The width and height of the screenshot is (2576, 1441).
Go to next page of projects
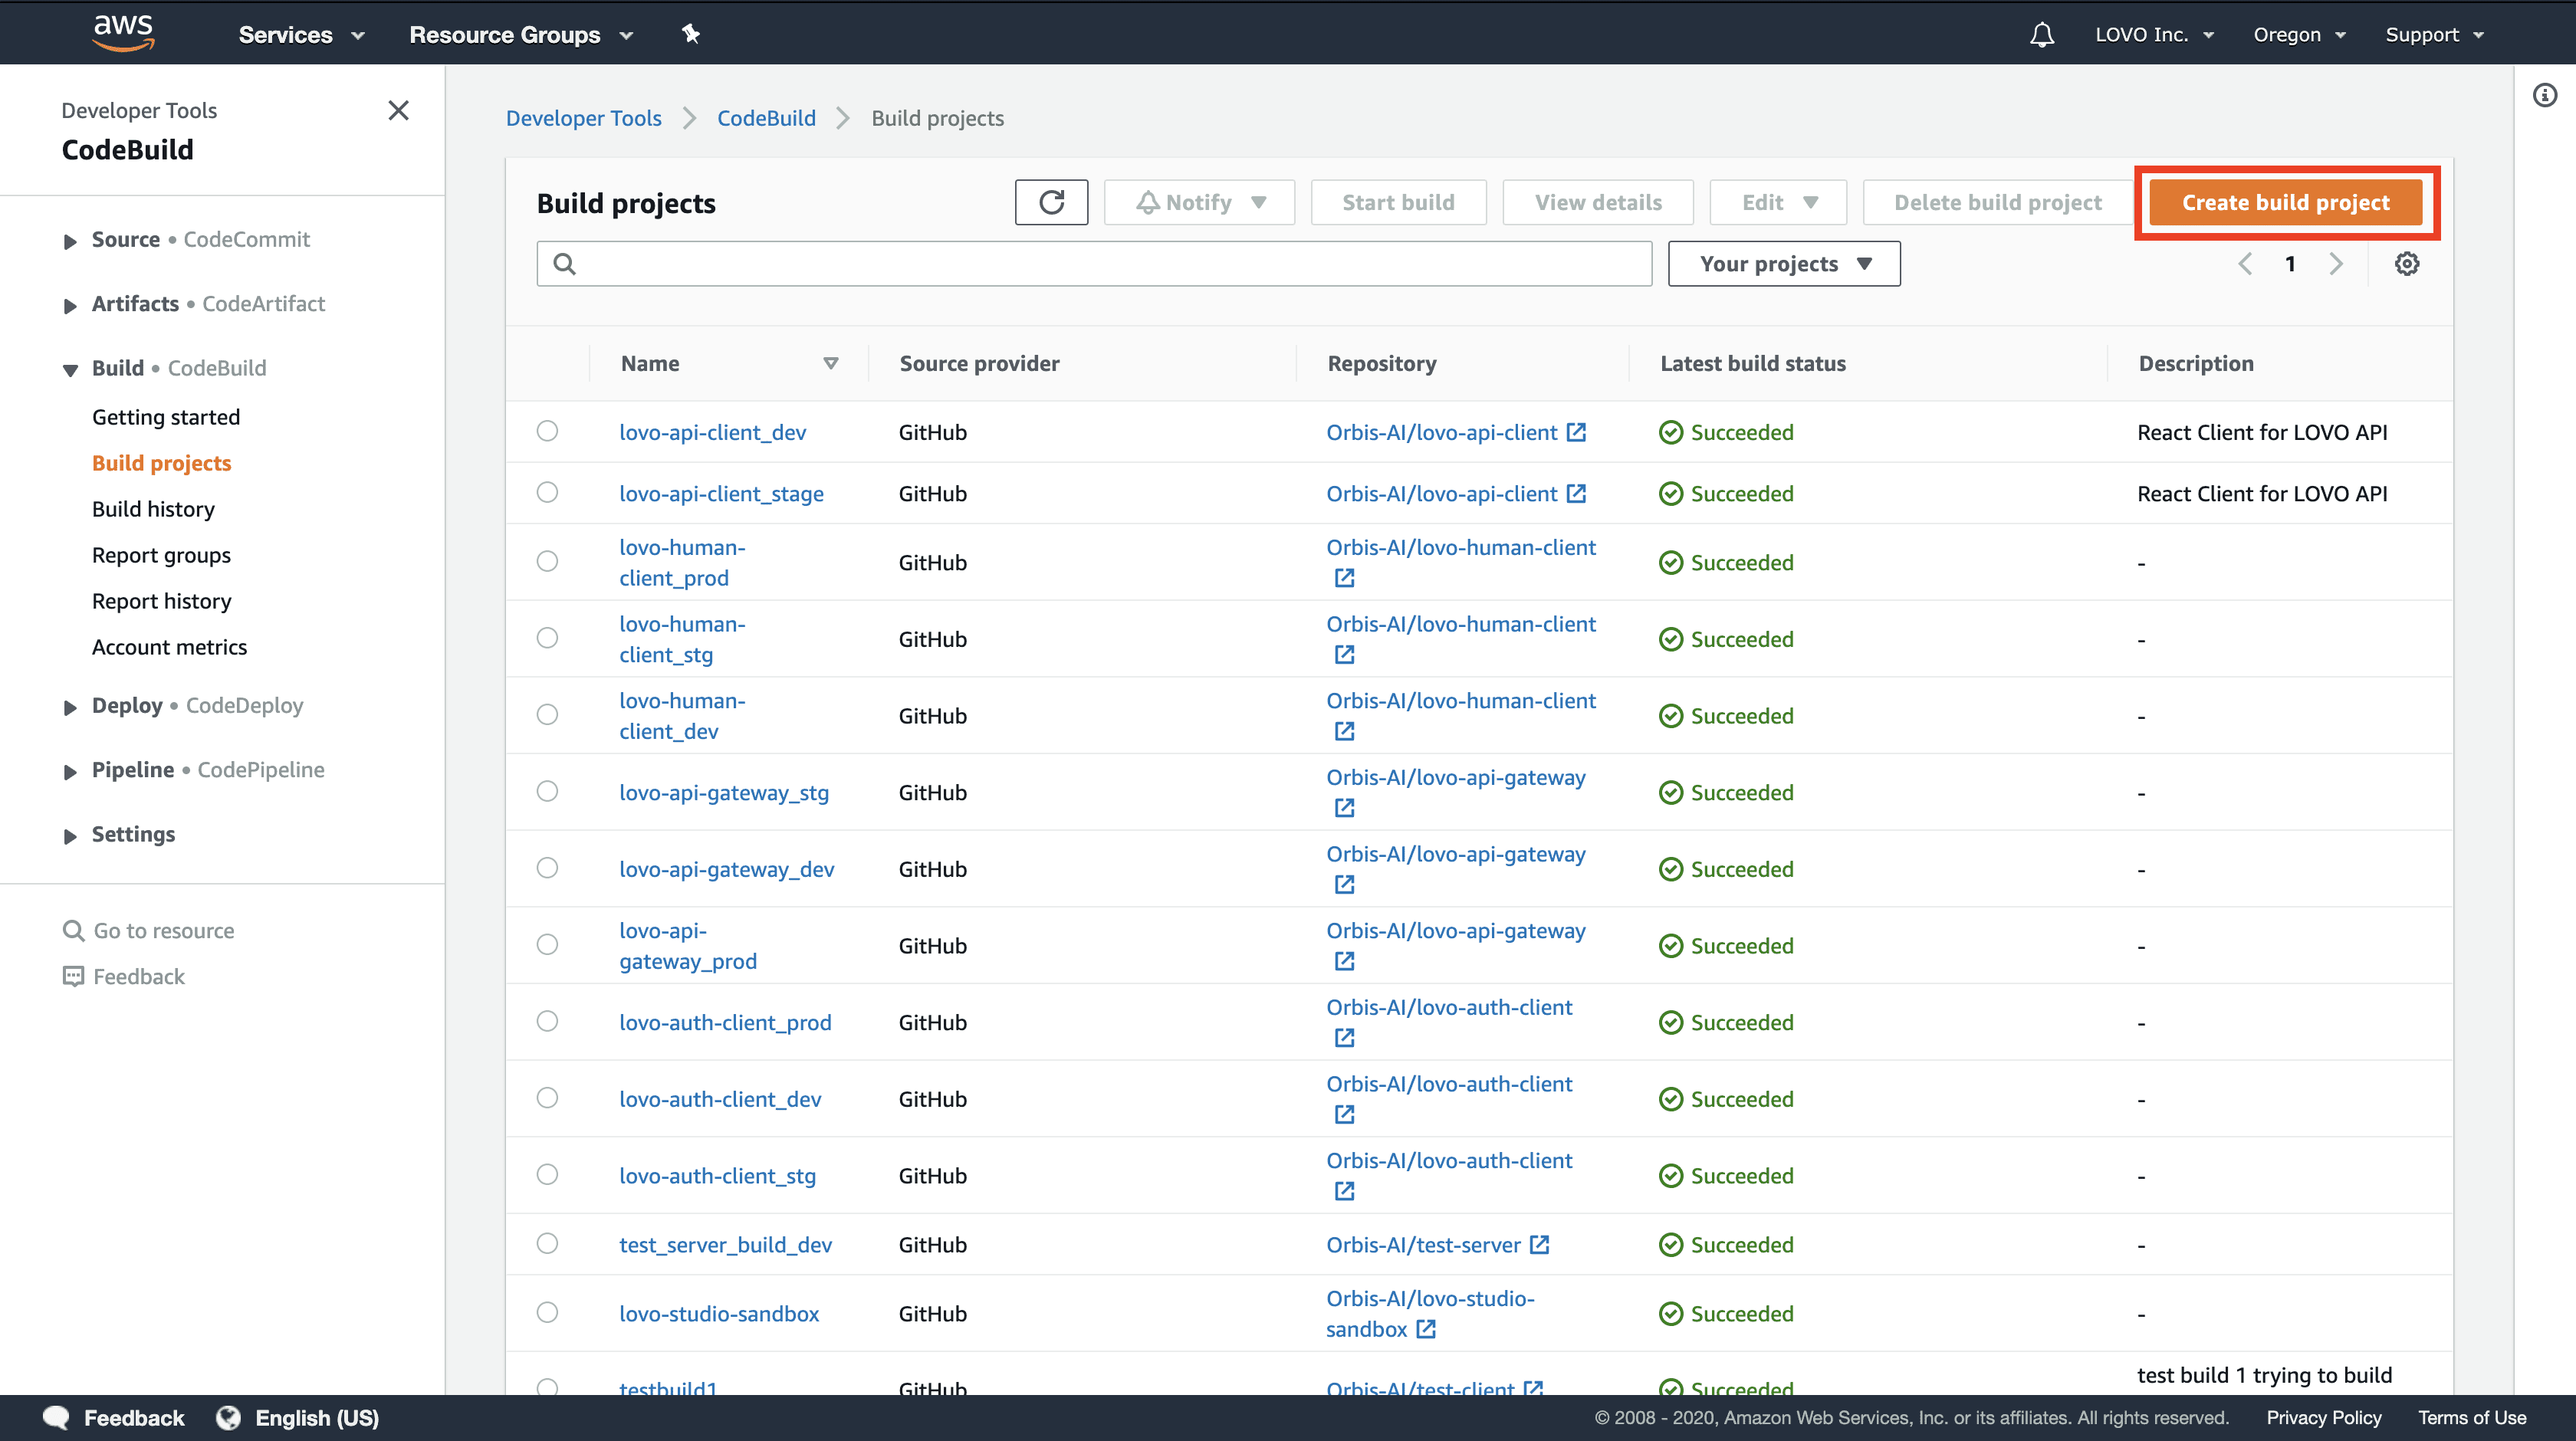point(2335,264)
